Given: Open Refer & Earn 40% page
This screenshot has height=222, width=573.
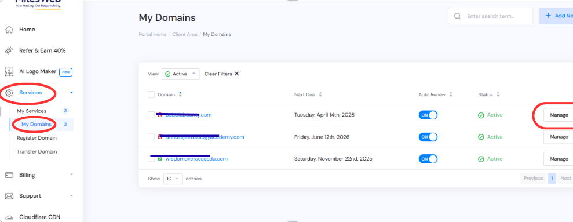Looking at the screenshot, I should [x=42, y=50].
